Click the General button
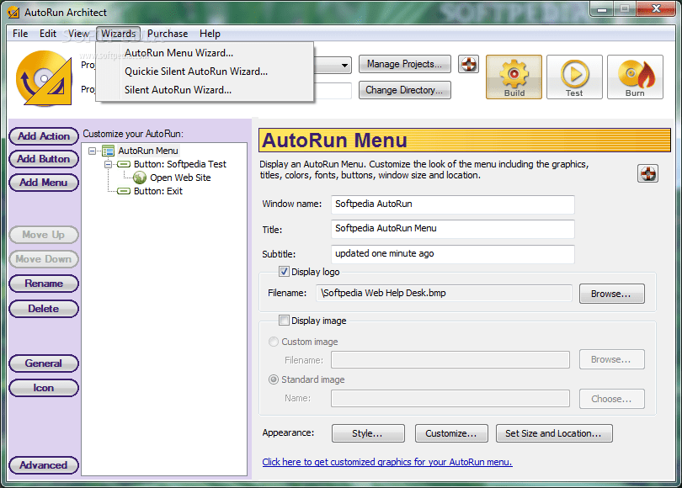 (44, 363)
